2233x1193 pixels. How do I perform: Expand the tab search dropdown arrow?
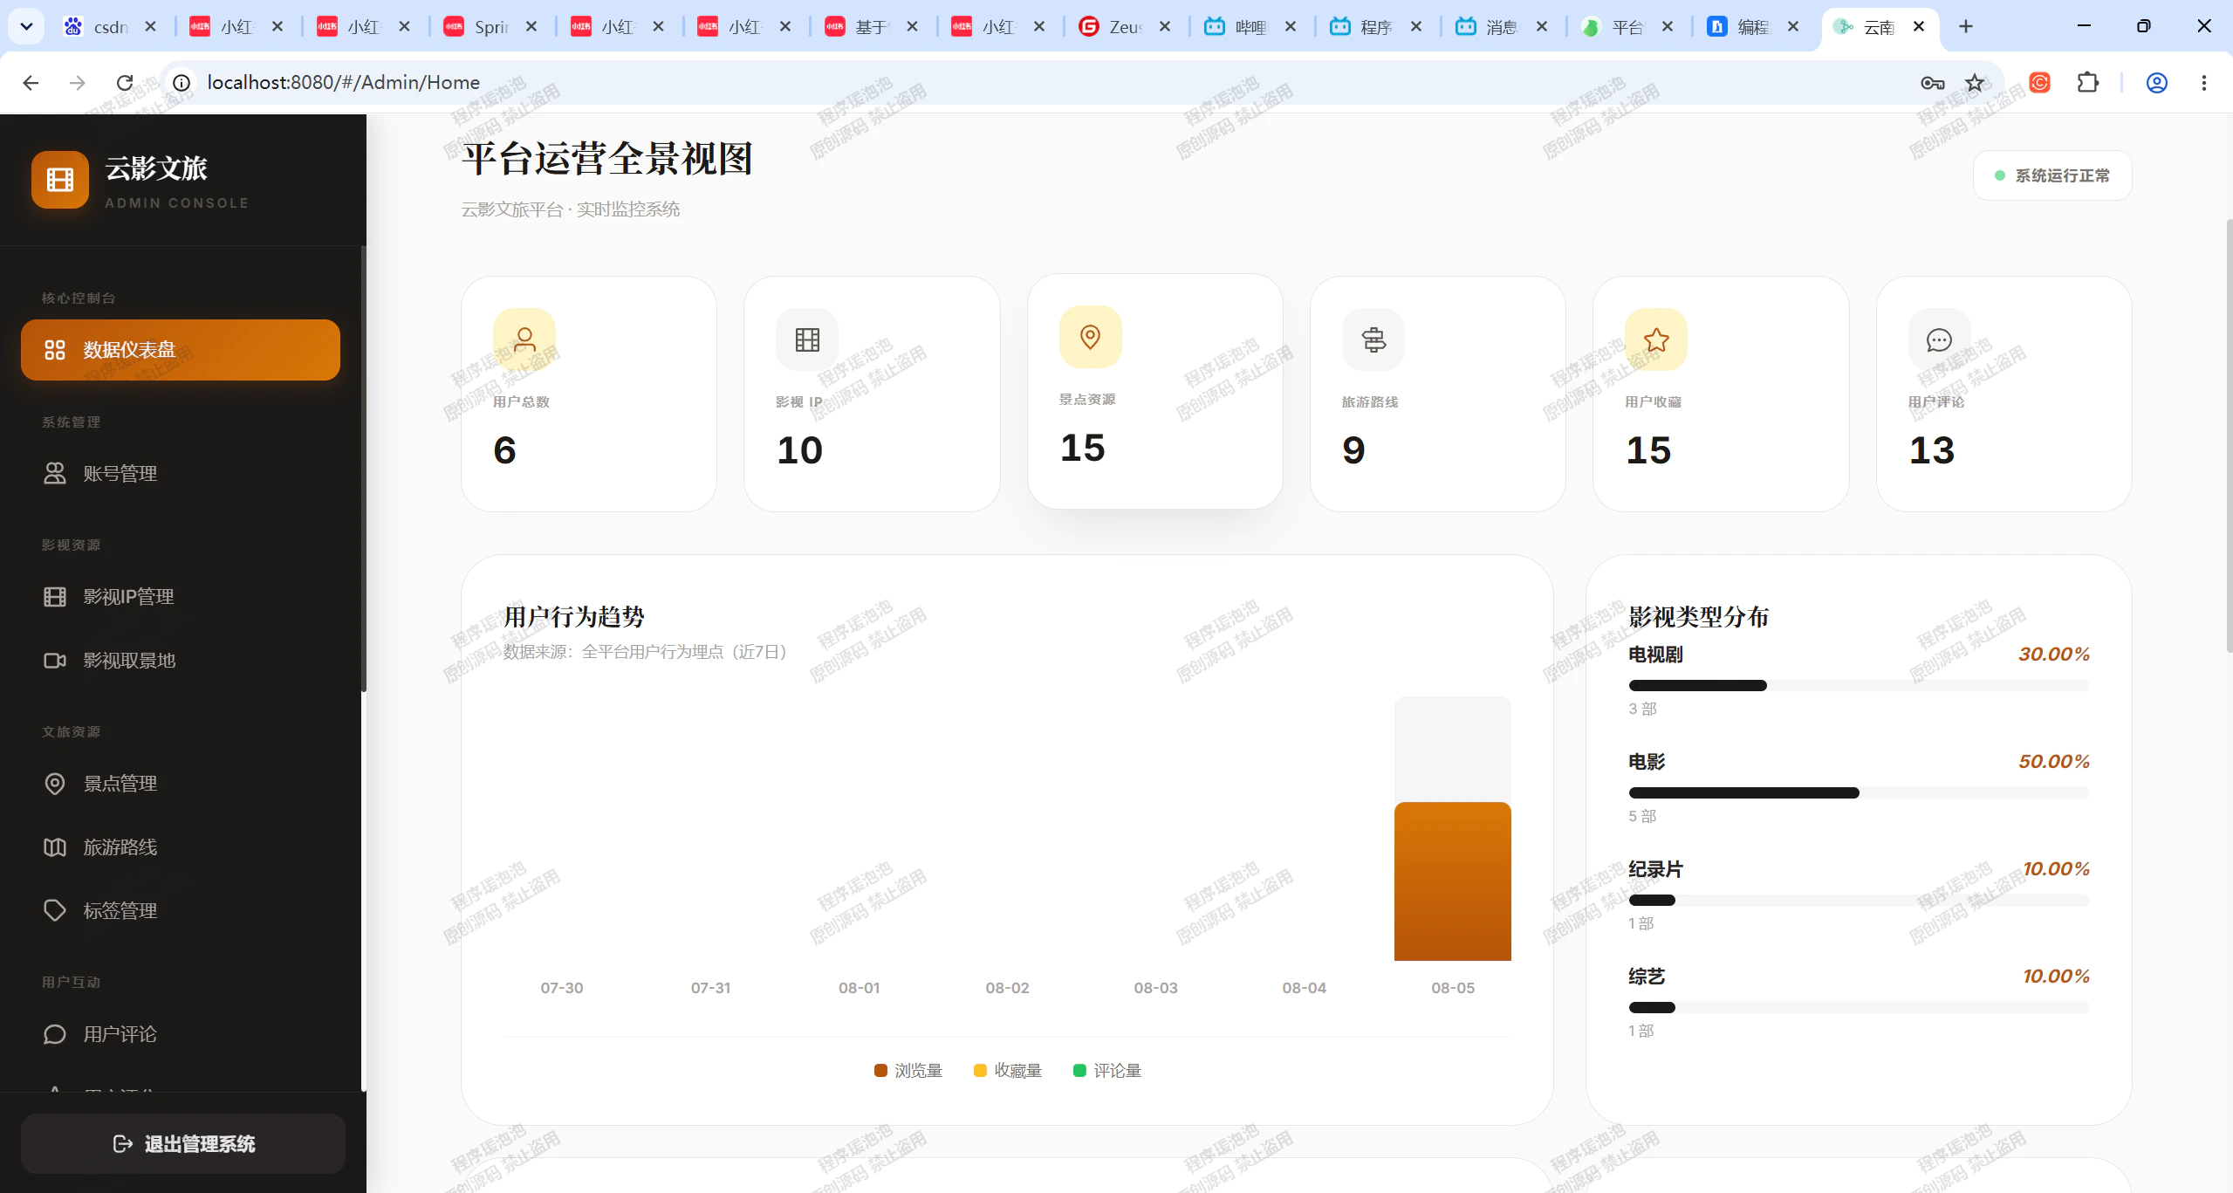pos(26,26)
